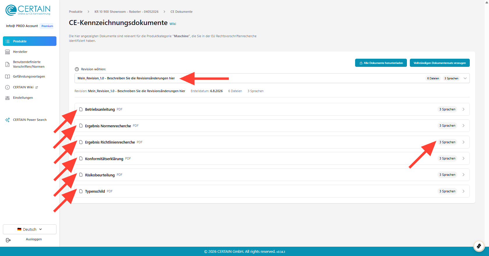
Task: Click the Risikobeurteilung document title
Action: [100, 175]
